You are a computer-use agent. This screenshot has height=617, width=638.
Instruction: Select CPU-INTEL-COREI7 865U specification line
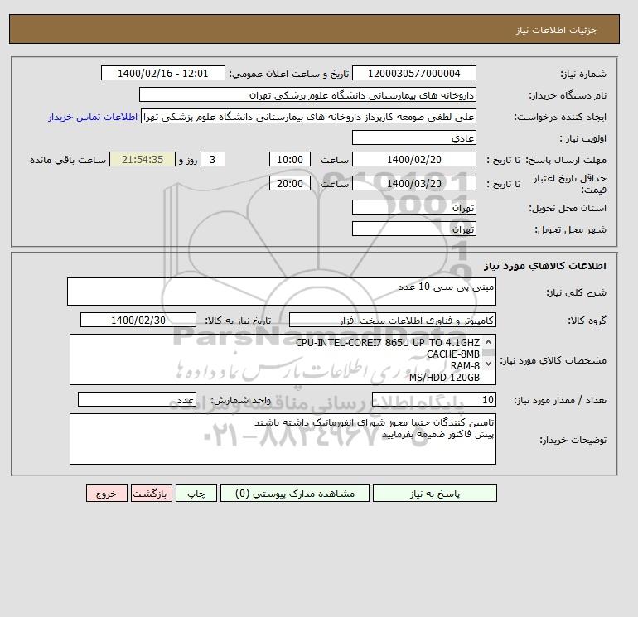click(388, 343)
